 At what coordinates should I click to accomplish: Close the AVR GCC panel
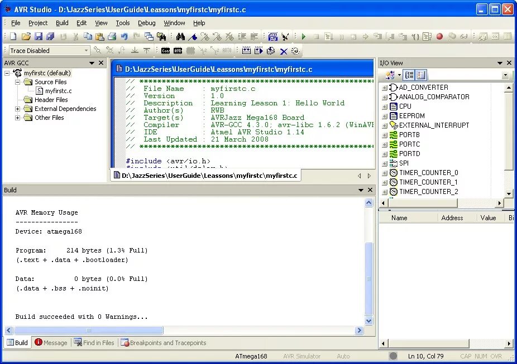pos(101,63)
